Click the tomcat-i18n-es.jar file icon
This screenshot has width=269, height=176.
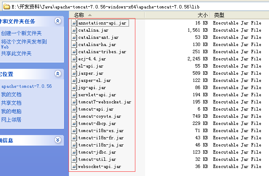(74, 131)
